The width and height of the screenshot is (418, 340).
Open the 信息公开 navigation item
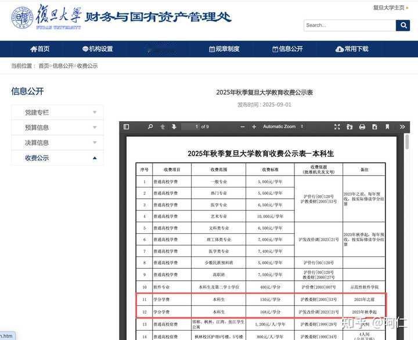click(x=287, y=49)
